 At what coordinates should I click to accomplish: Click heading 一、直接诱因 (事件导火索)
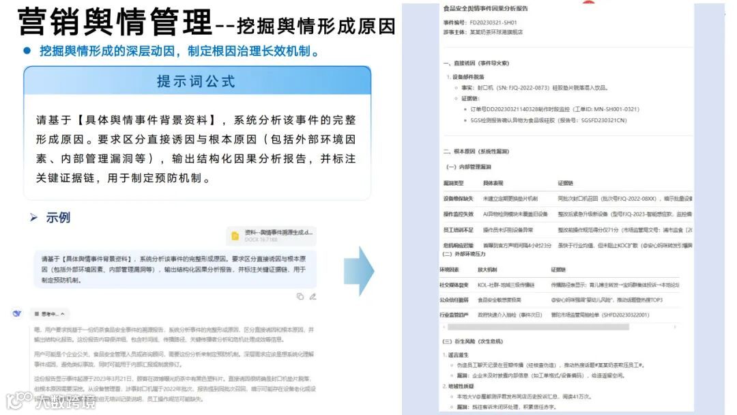[476, 63]
